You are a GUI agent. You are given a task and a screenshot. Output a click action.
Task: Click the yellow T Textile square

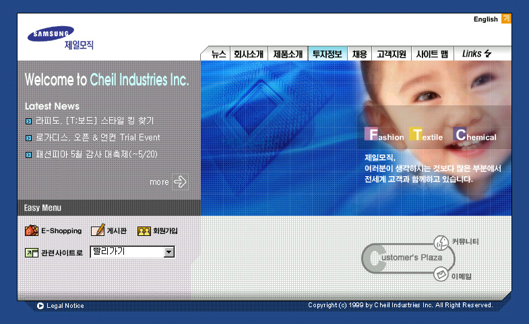click(416, 134)
